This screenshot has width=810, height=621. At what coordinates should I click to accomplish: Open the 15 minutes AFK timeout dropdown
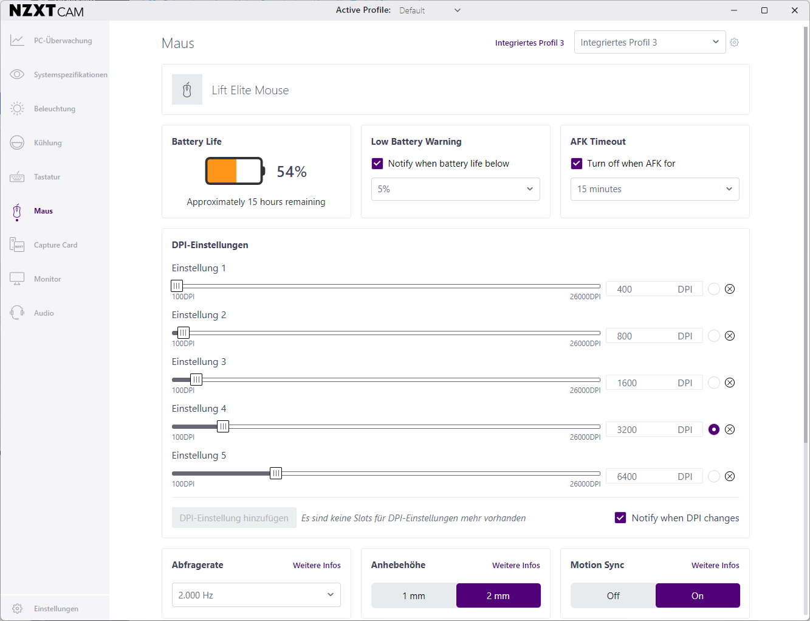(x=654, y=189)
